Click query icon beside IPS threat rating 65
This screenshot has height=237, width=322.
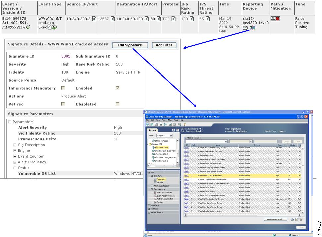coord(208,19)
